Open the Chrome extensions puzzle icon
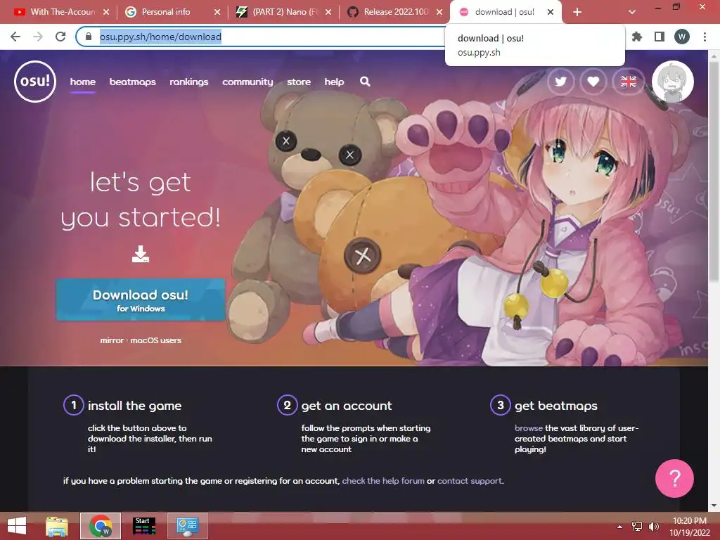720x540 pixels. click(x=637, y=37)
